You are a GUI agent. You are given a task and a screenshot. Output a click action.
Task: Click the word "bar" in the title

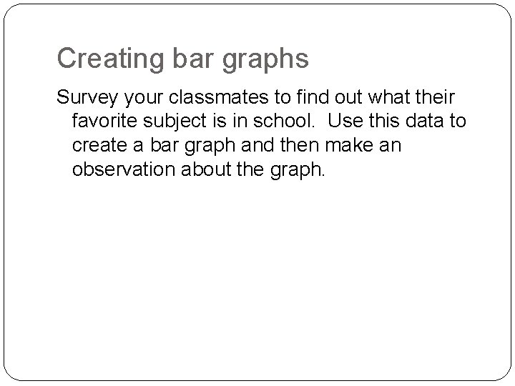[x=193, y=59]
